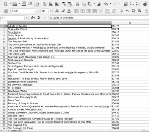The width and height of the screenshot is (149, 132).
Task: Toggle the Edit File mode button
Action: 37,4
